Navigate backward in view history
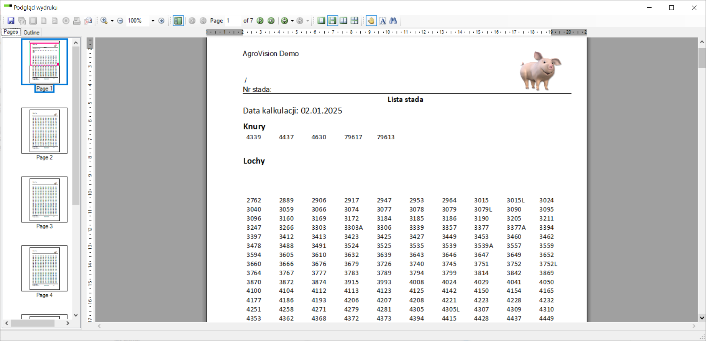The height and width of the screenshot is (341, 706). click(284, 21)
